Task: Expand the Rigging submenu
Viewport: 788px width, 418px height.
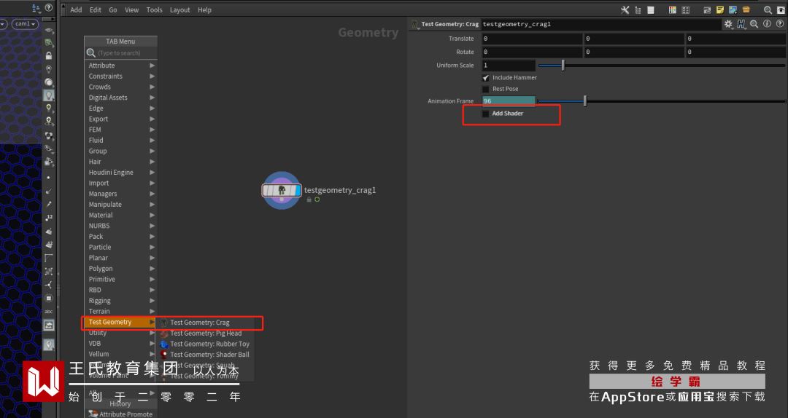Action: pyautogui.click(x=120, y=301)
